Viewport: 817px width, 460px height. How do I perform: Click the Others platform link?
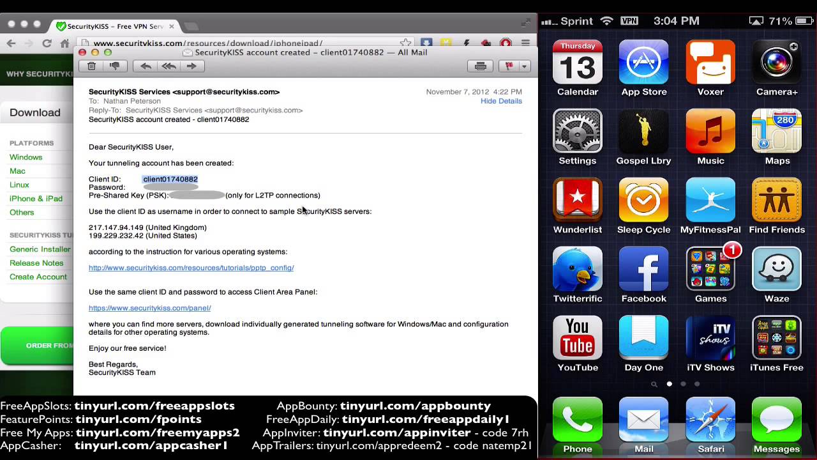click(22, 212)
